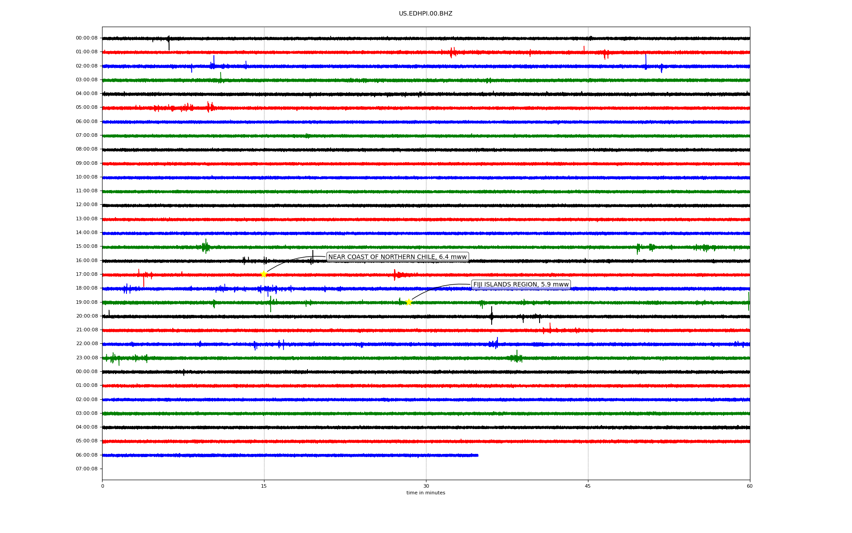The width and height of the screenshot is (852, 533).
Task: Click the green burst near minute 38 on the 23:00:08 trace
Action: tap(517, 357)
